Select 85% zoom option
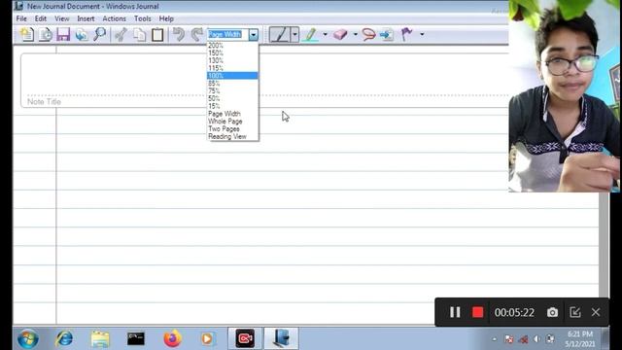Viewport: 622px width, 350px height. 232,84
